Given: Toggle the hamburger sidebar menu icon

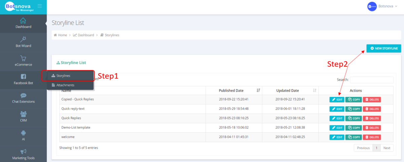Looking at the screenshot, I should coord(40,6).
